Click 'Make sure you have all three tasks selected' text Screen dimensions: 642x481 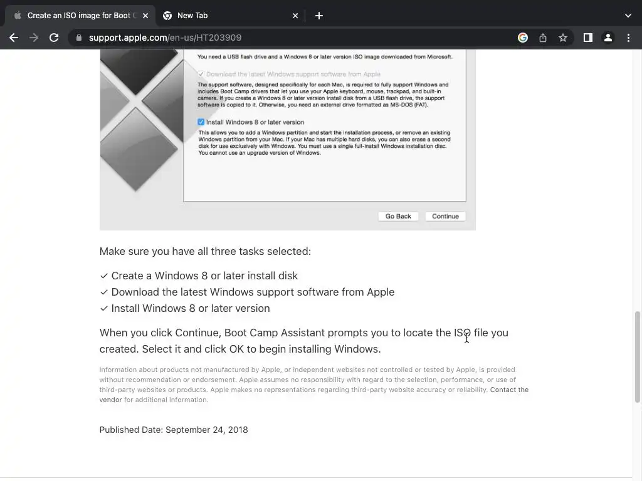coord(205,251)
